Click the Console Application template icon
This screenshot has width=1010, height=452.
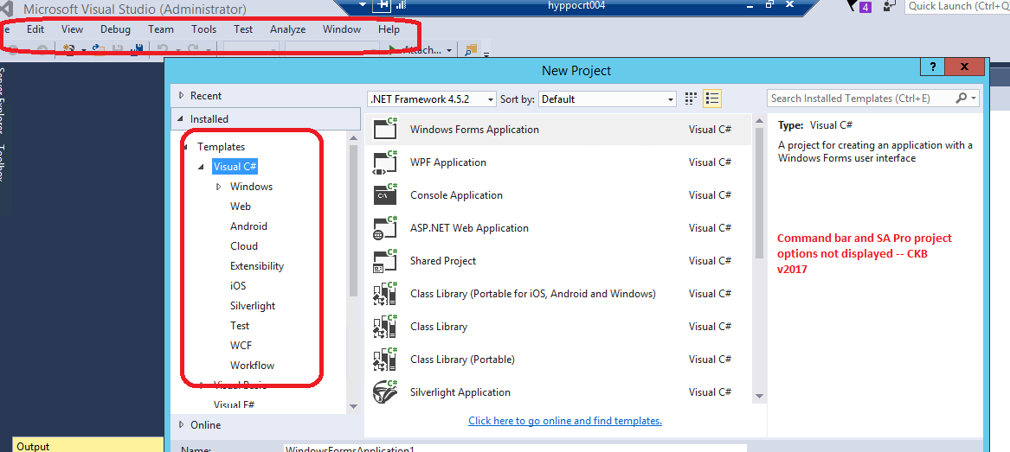coord(386,194)
